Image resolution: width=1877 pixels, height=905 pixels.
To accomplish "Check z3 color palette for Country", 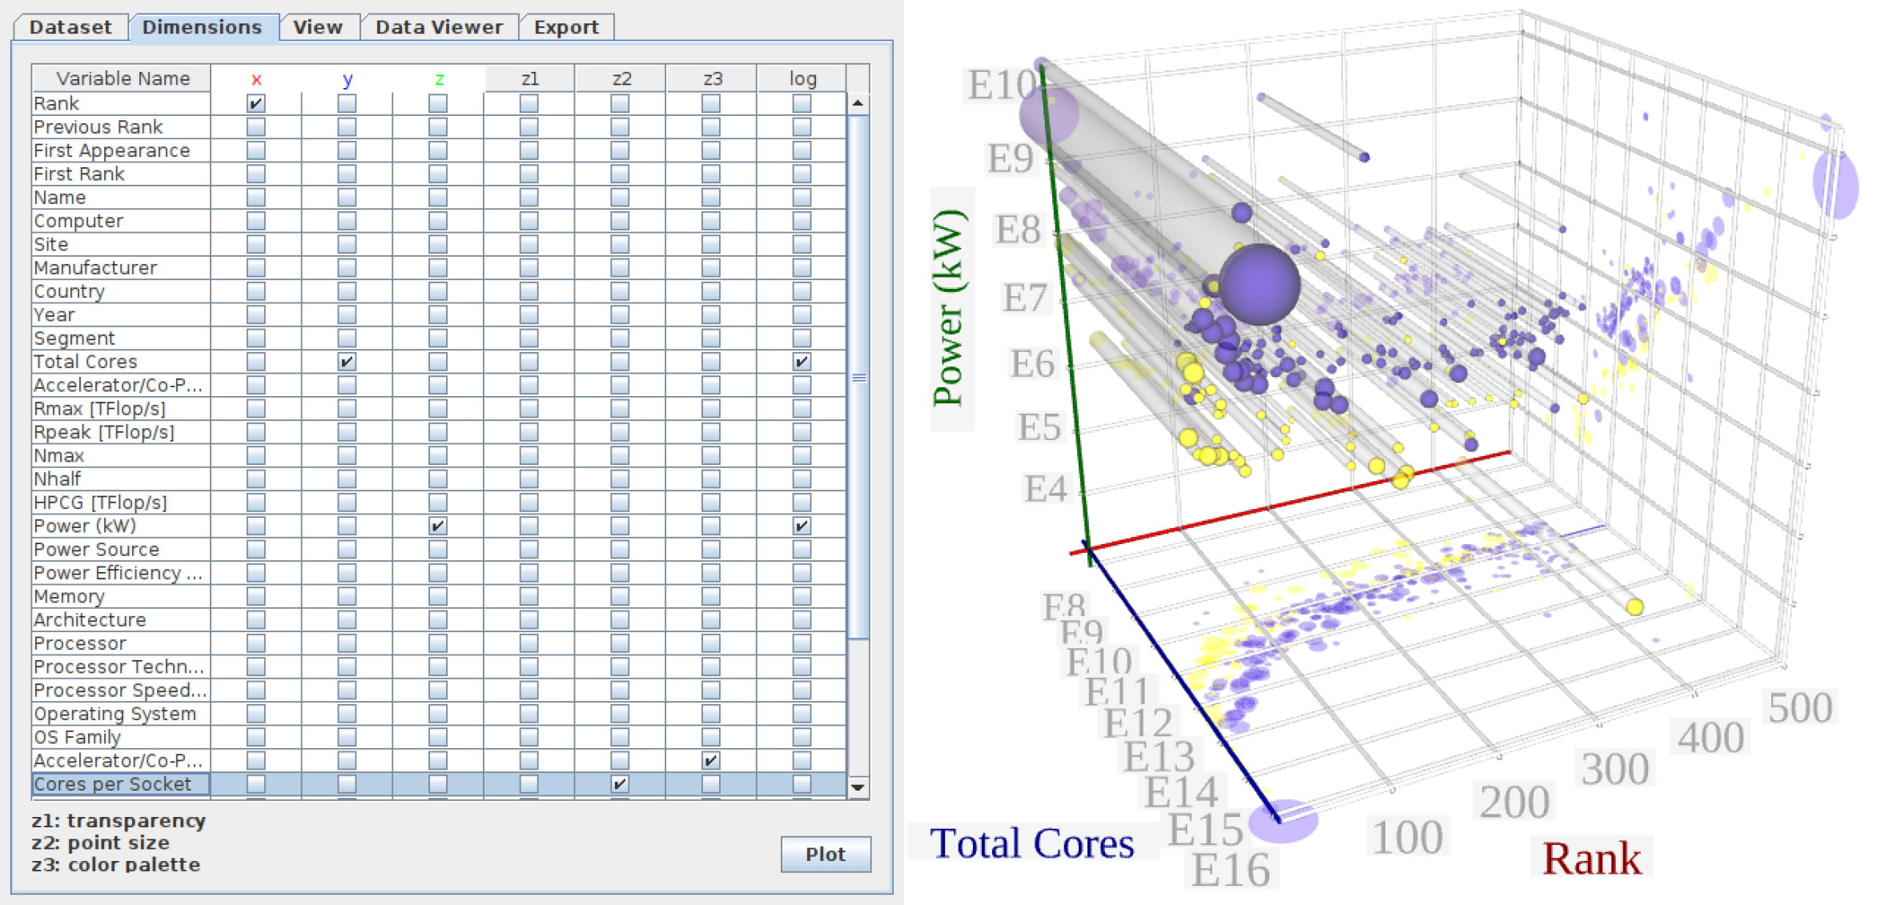I will [710, 291].
